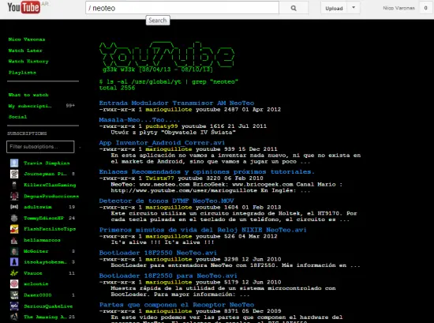Click the Utwór z płyty description text
This screenshot has height=323, width=434.
pos(174,133)
